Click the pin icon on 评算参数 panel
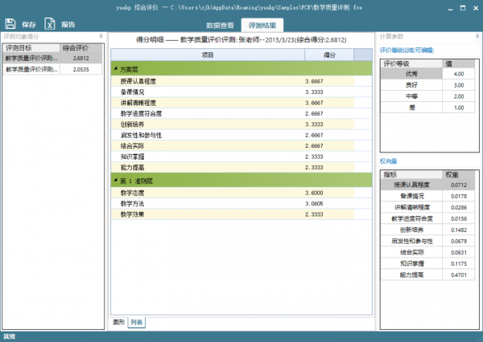Screen dimensions: 483x342 473,37
